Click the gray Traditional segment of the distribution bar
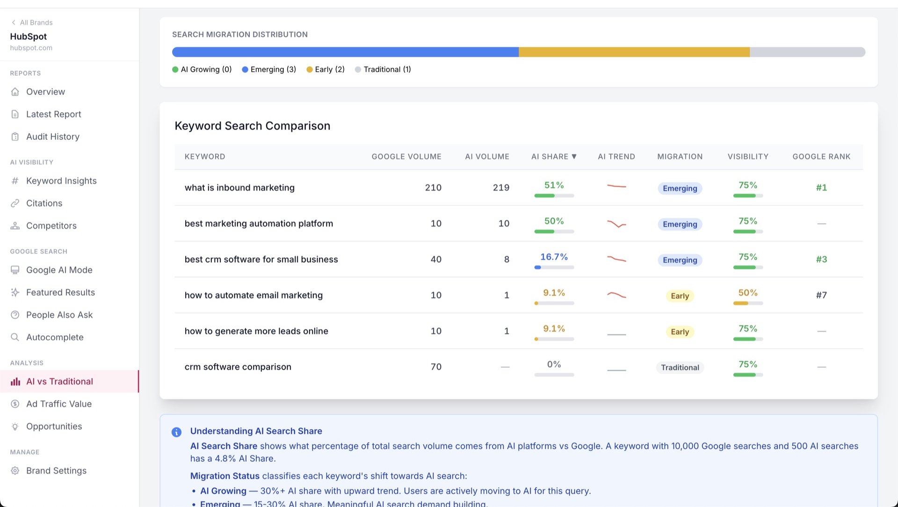This screenshot has width=898, height=507. point(808,52)
